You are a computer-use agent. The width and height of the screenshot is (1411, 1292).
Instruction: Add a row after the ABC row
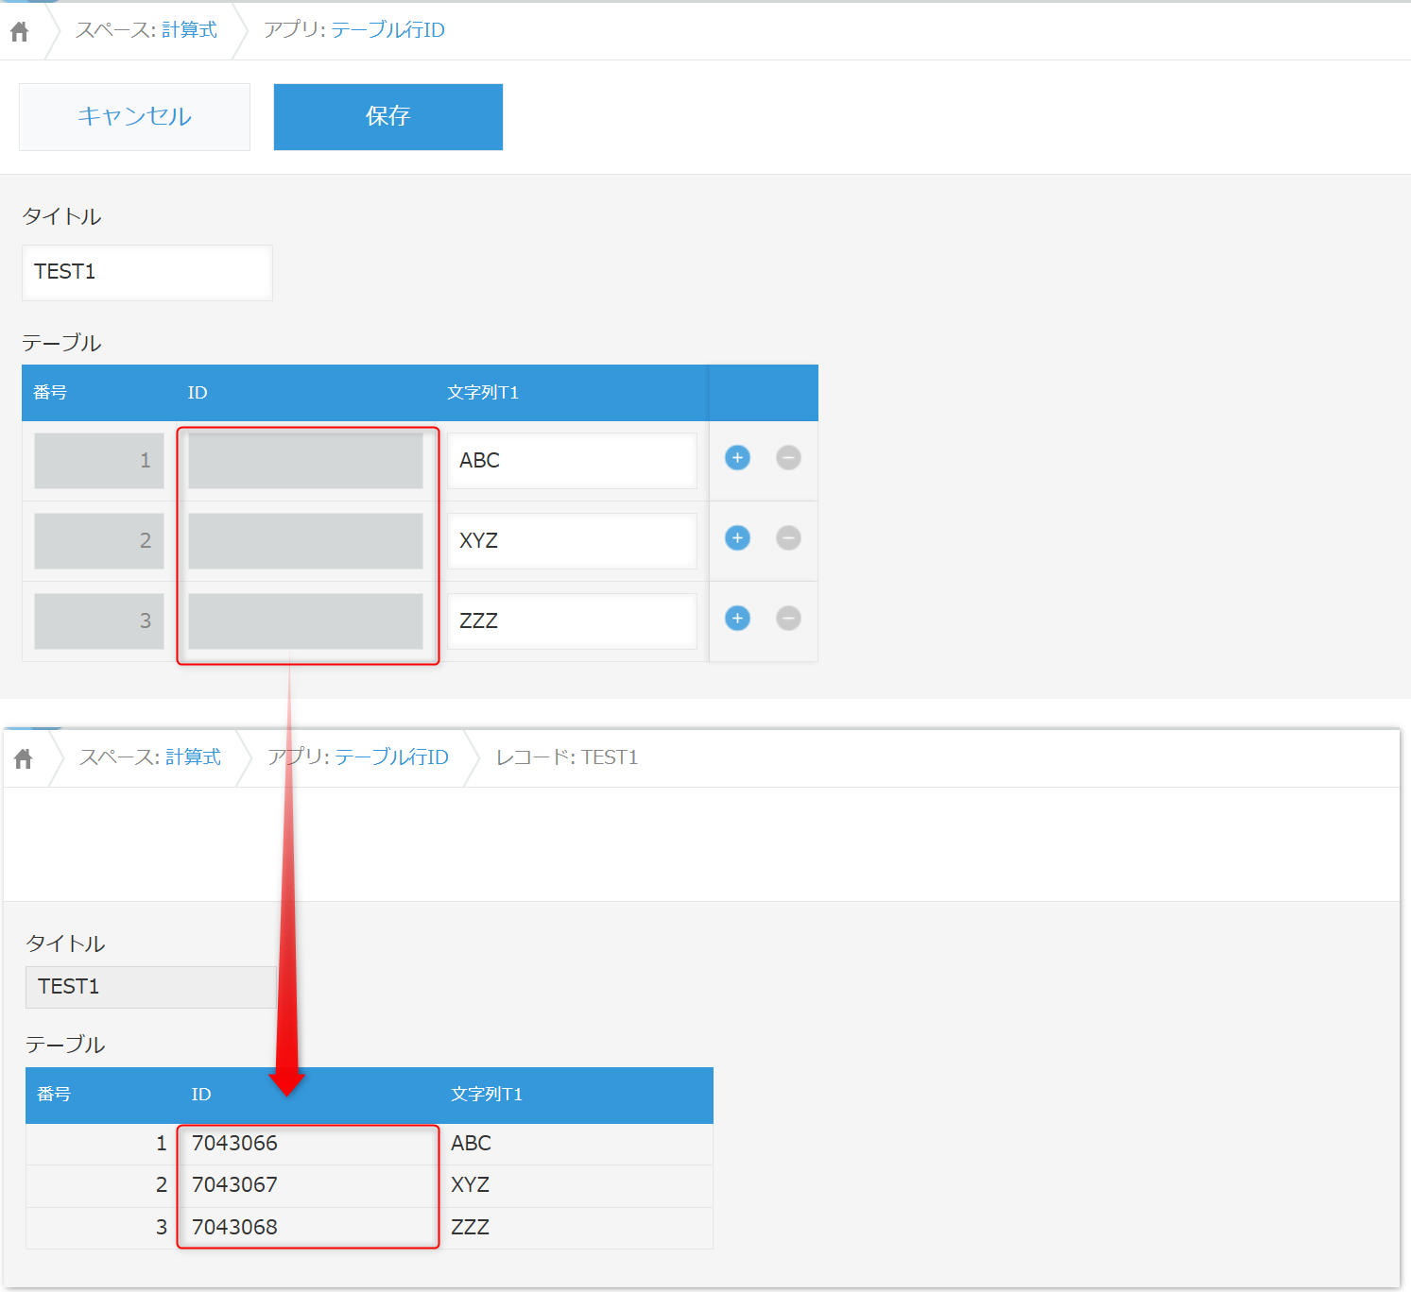(x=737, y=458)
